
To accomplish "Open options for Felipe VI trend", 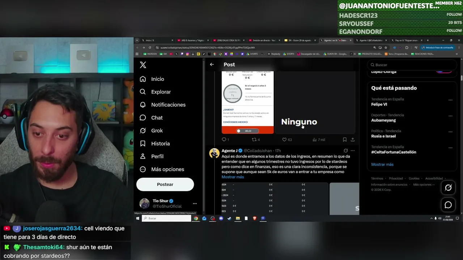I will coord(450,100).
